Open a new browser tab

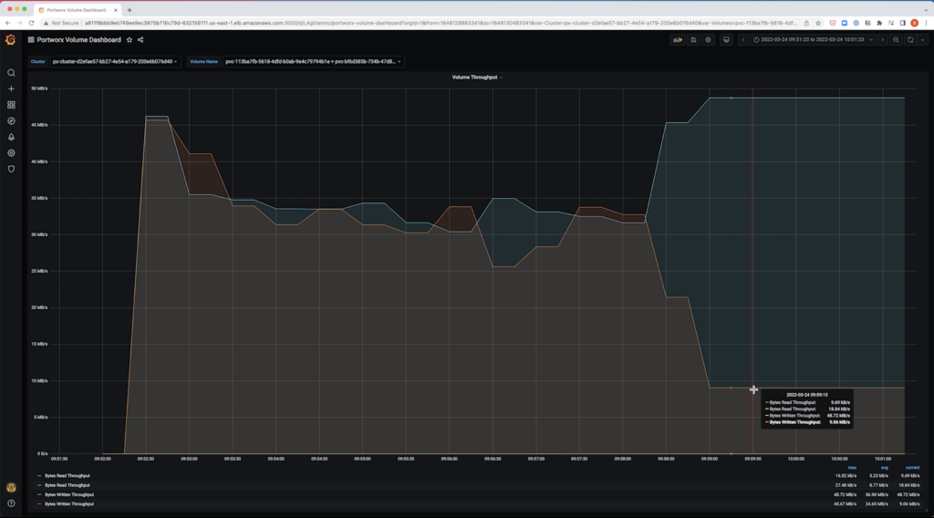[130, 9]
